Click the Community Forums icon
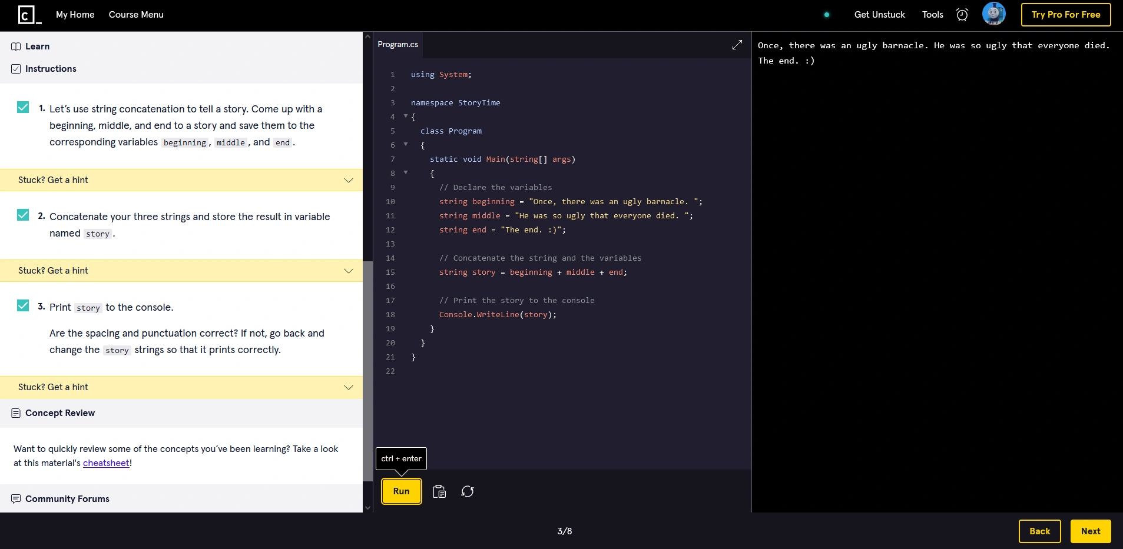 click(15, 498)
